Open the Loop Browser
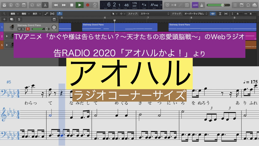The height and width of the screenshot is (146, 259). [x=248, y=5]
